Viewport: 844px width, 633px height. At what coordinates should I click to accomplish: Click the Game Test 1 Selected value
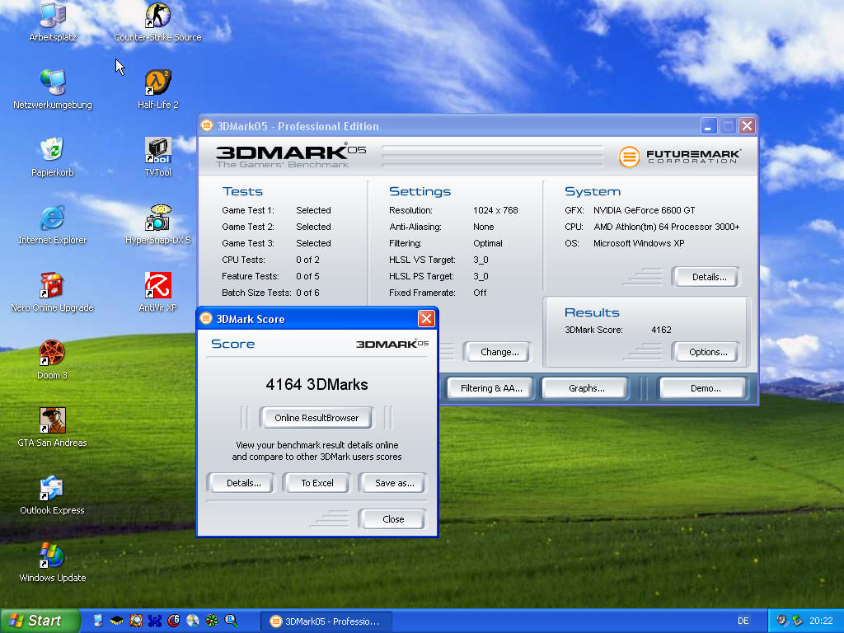[x=313, y=210]
